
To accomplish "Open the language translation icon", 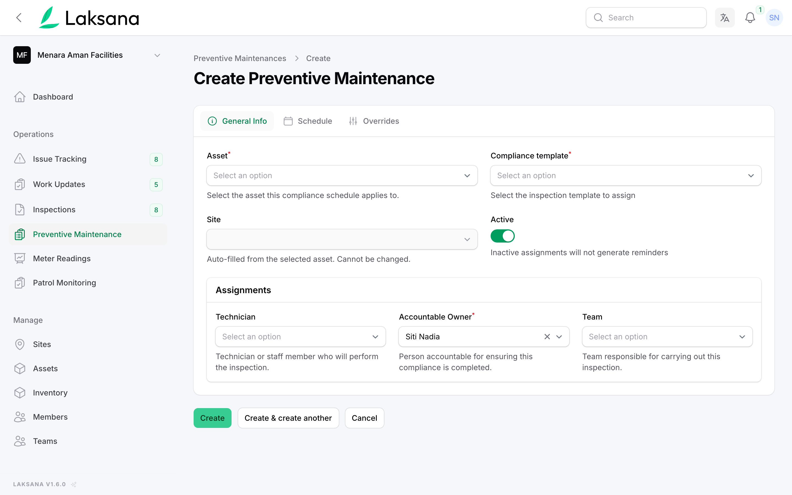I will click(x=725, y=18).
